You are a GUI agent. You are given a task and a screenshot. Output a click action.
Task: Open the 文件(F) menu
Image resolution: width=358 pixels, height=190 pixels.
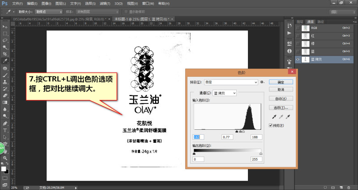coord(17,4)
